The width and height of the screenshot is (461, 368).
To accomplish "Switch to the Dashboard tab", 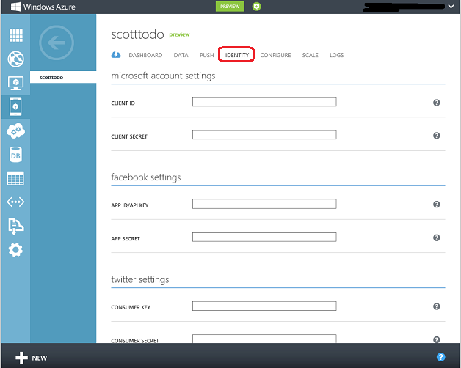I will [145, 55].
